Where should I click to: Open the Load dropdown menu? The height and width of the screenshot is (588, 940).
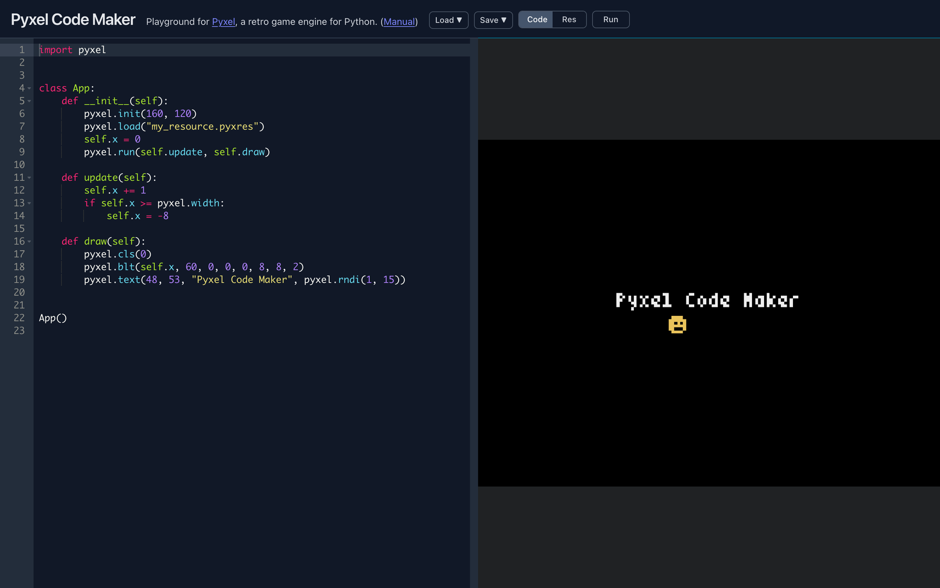[x=448, y=20]
